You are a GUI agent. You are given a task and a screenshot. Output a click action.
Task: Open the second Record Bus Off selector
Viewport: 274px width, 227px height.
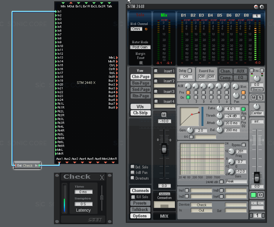(x=211, y=77)
